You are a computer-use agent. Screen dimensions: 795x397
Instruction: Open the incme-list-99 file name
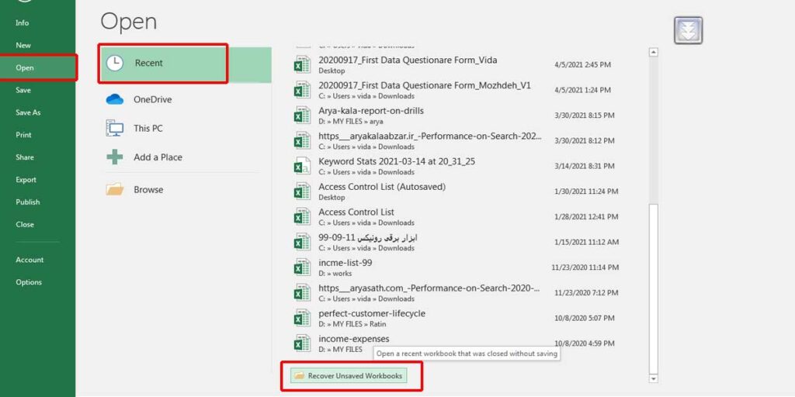coord(345,262)
